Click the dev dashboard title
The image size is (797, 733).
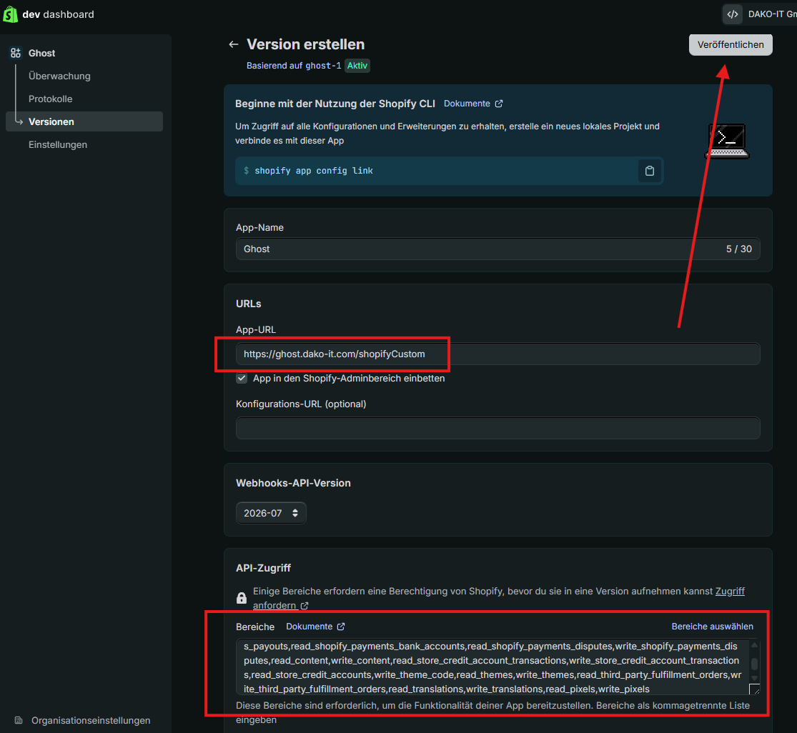coord(58,14)
